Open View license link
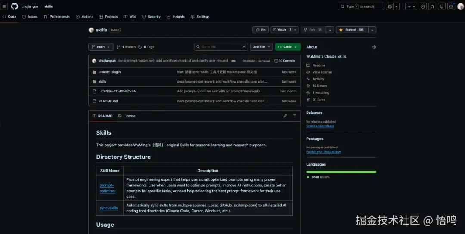The width and height of the screenshot is (465, 234). (319, 72)
